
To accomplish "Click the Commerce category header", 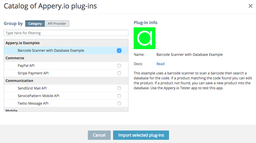I will [x=15, y=58].
